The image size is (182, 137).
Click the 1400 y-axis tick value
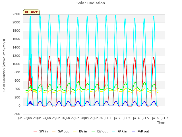point(16,48)
